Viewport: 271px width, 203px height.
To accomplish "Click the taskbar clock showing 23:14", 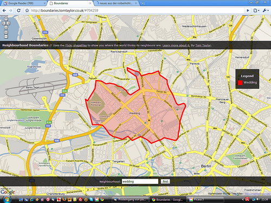I will click(x=264, y=199).
